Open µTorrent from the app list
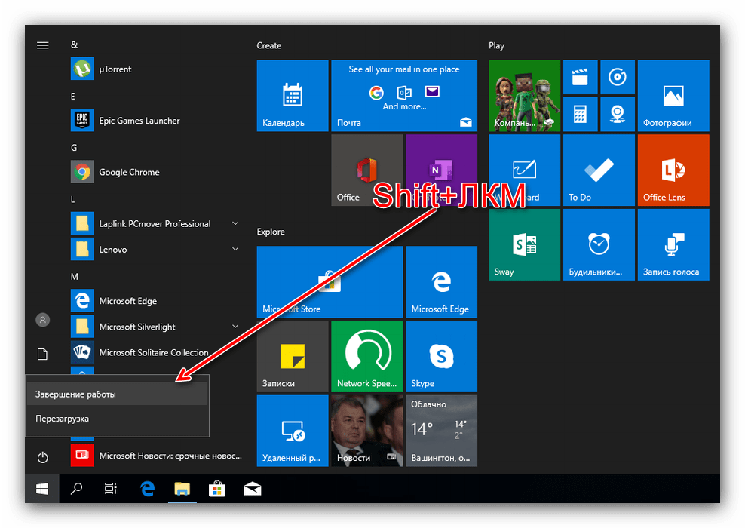745x528 pixels. click(115, 69)
